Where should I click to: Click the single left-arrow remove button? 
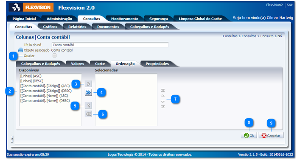click(88, 105)
